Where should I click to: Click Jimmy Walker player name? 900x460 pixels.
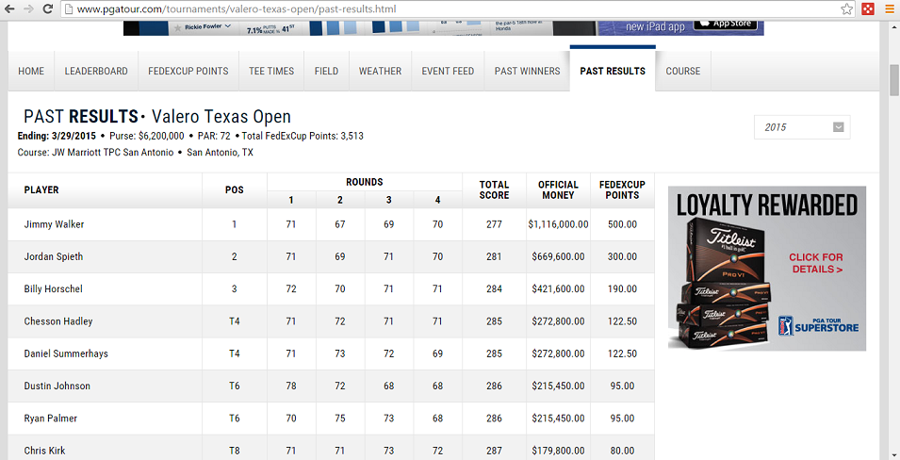(53, 224)
